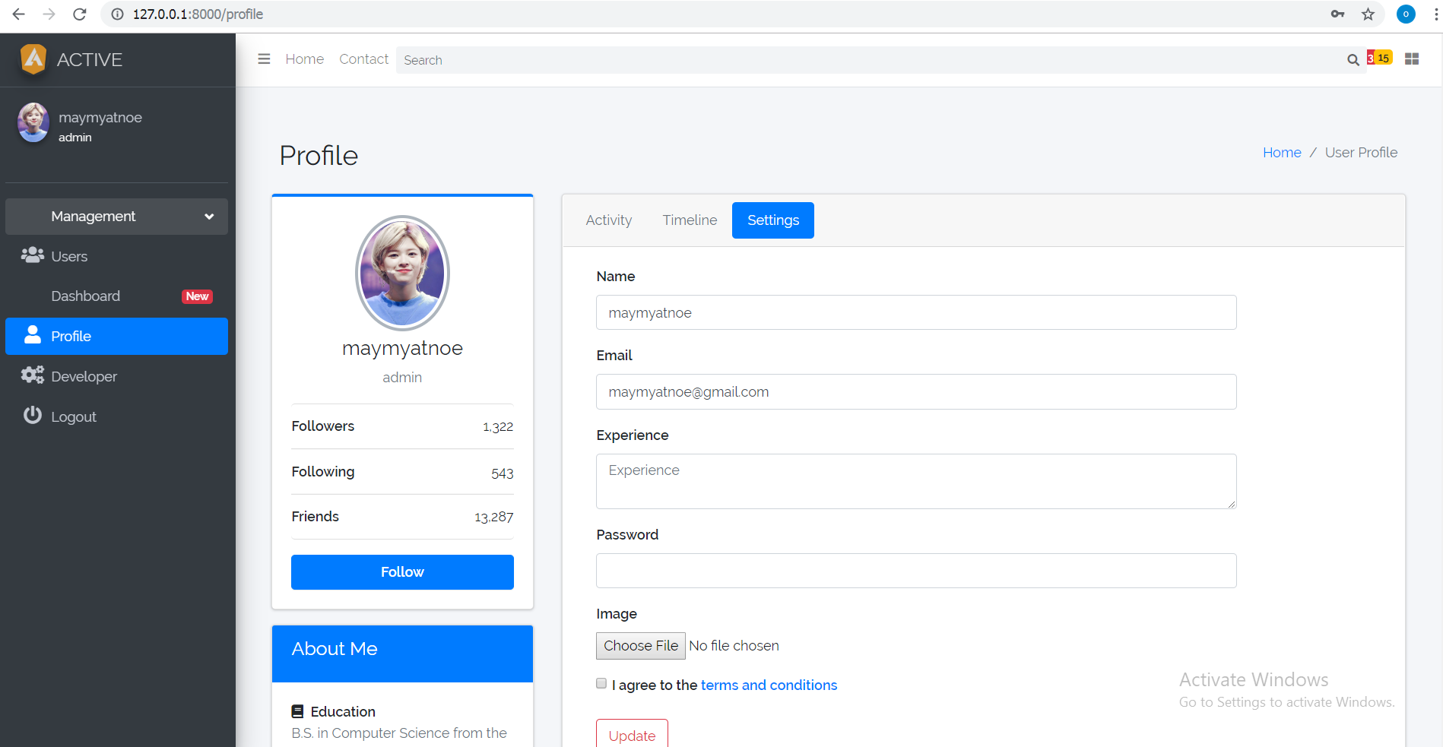Screen dimensions: 1443x747
Task: Toggle the sidebar hamburger menu icon
Action: click(x=264, y=59)
